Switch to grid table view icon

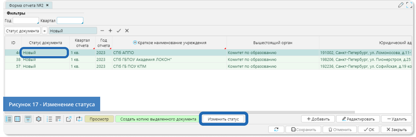click(x=17, y=119)
